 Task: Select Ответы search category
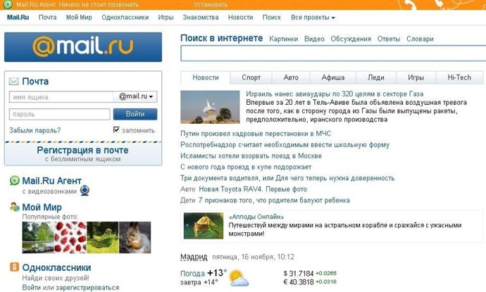[x=389, y=39]
